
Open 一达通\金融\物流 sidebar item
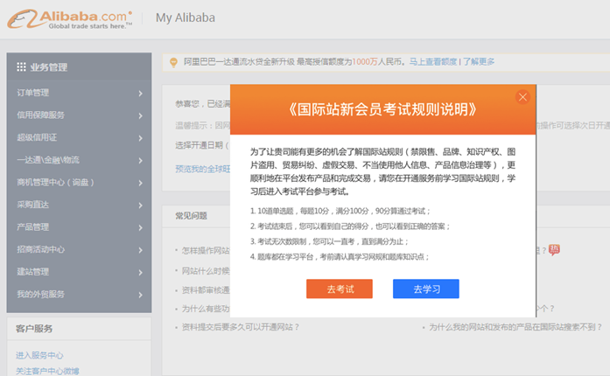pos(48,160)
